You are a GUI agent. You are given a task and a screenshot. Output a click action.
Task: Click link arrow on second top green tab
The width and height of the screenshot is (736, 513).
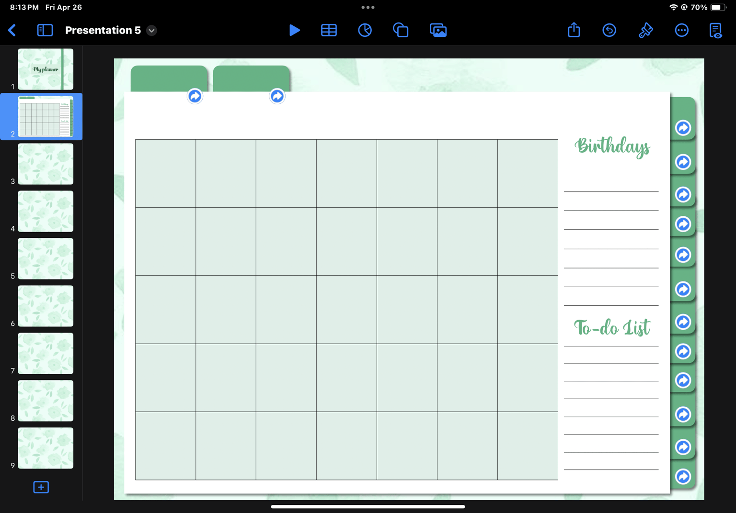pyautogui.click(x=277, y=96)
